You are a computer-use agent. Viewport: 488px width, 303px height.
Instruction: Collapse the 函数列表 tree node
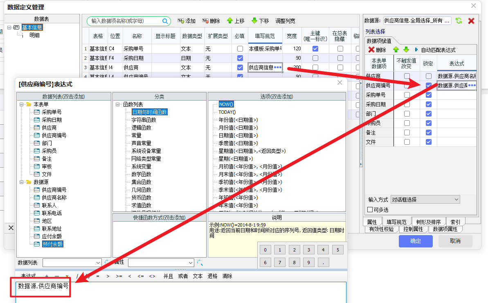pos(118,104)
